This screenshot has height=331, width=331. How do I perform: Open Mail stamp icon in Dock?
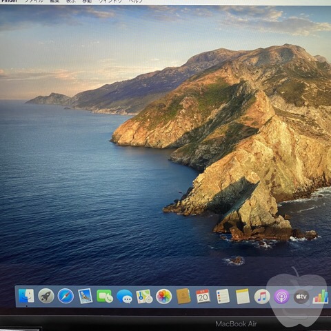point(86,296)
